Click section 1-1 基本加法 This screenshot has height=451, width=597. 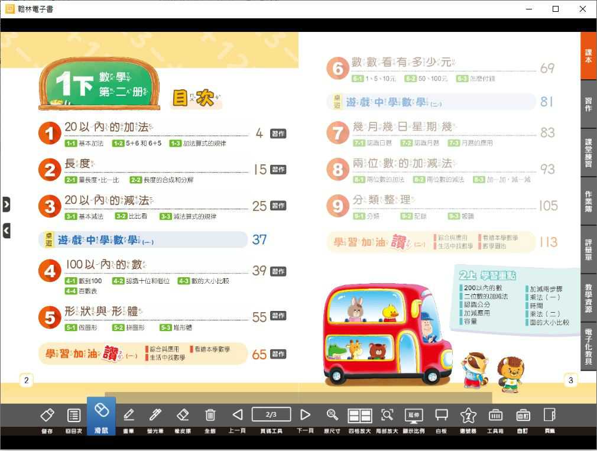pos(84,144)
